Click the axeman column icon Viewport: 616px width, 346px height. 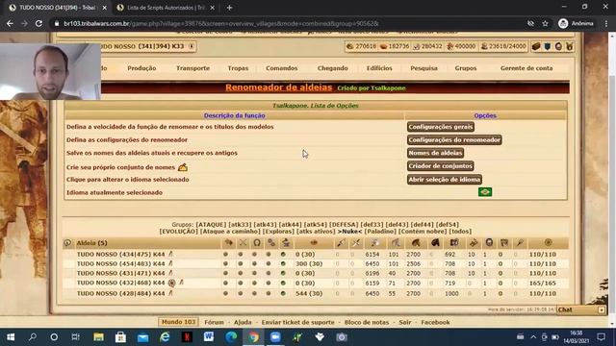click(374, 243)
